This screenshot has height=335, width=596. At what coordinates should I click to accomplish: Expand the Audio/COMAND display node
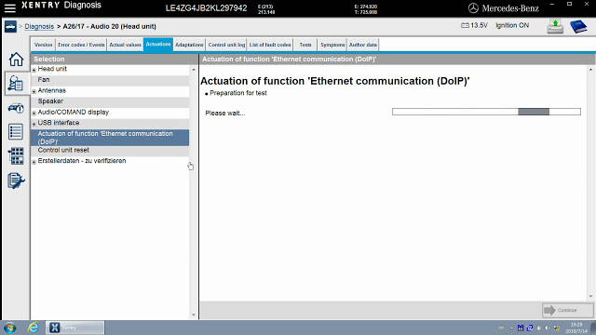pyautogui.click(x=34, y=113)
